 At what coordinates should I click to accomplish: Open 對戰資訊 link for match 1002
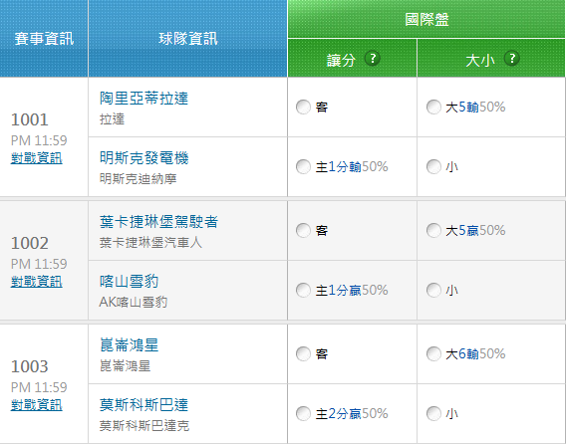point(37,282)
